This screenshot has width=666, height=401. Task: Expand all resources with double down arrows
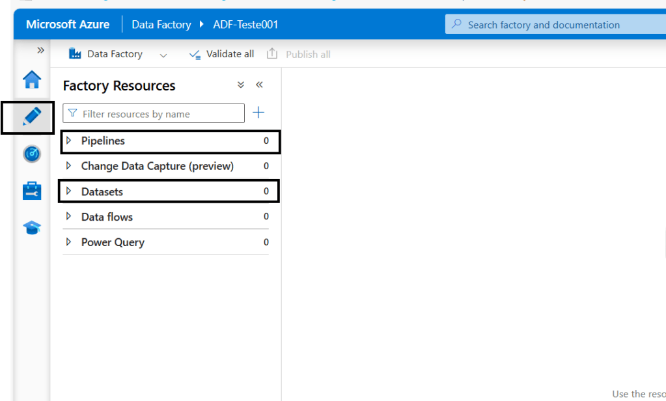[x=240, y=85]
